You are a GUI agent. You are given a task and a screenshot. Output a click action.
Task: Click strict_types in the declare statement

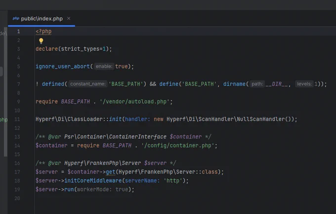[80, 49]
